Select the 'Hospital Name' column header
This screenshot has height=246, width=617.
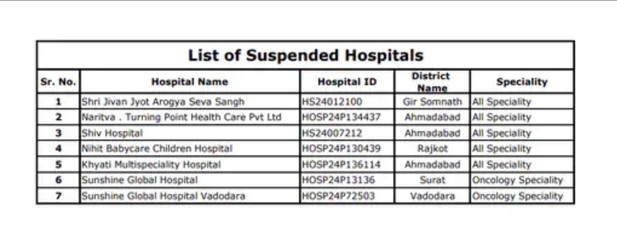[x=190, y=82]
